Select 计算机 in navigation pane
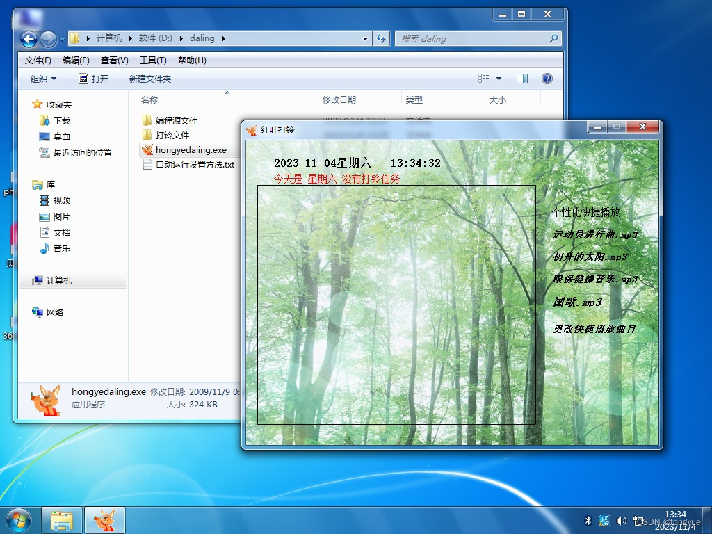 [x=72, y=281]
